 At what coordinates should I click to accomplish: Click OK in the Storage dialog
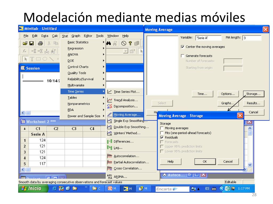tap(205, 161)
